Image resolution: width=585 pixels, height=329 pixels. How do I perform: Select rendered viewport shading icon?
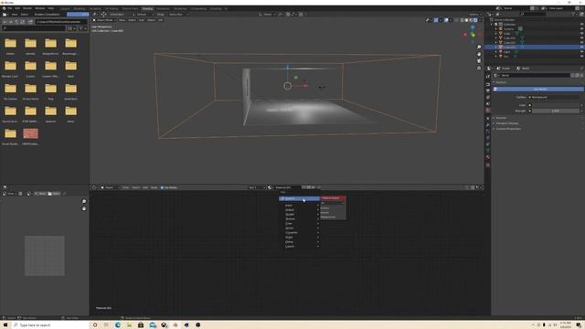[475, 20]
